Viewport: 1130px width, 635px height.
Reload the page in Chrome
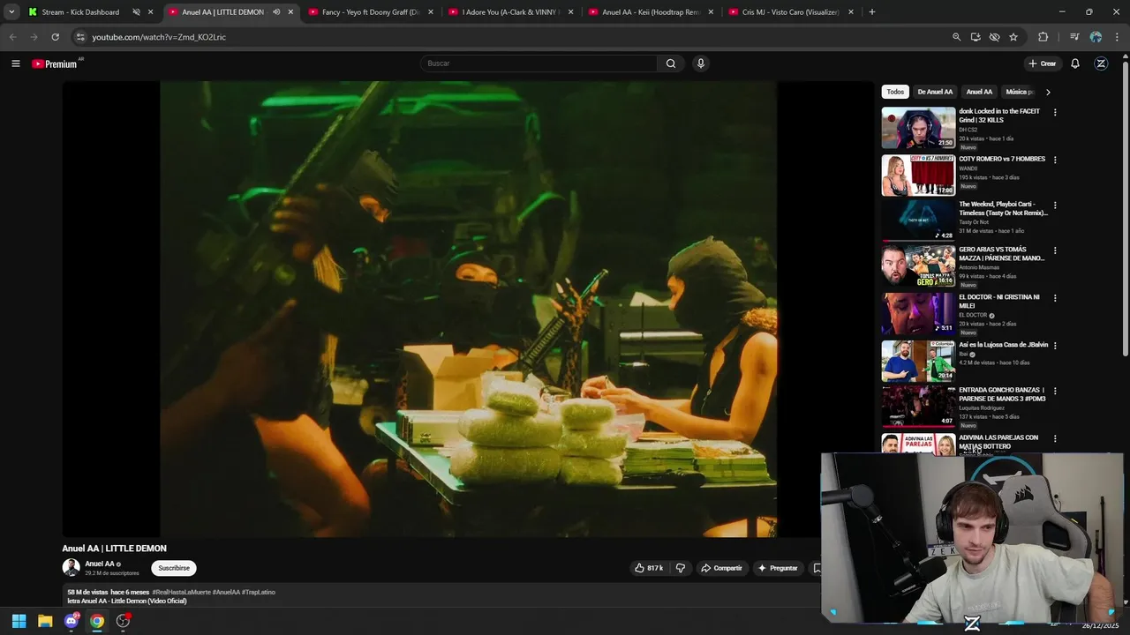click(55, 37)
